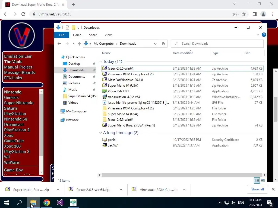Select Music in the navigation pane
278x208 pixels.
tap(73, 90)
